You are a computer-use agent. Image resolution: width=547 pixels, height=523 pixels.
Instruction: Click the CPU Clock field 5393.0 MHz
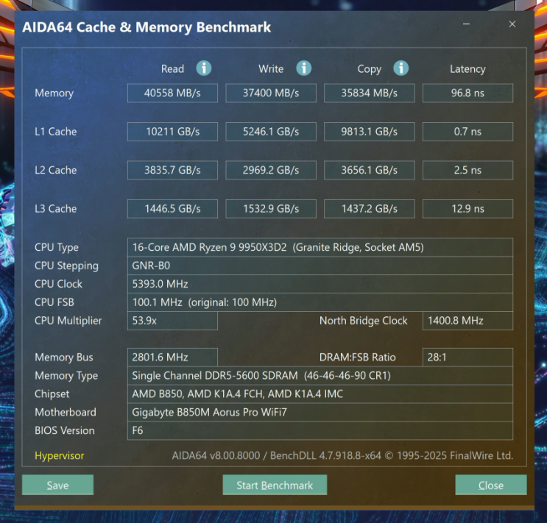pyautogui.click(x=320, y=284)
